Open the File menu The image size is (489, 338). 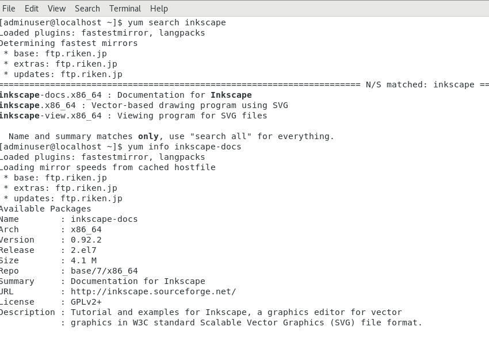(9, 9)
